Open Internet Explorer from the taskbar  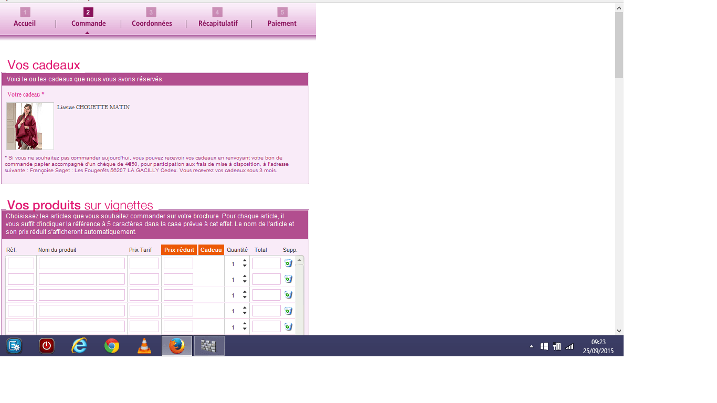tap(79, 346)
